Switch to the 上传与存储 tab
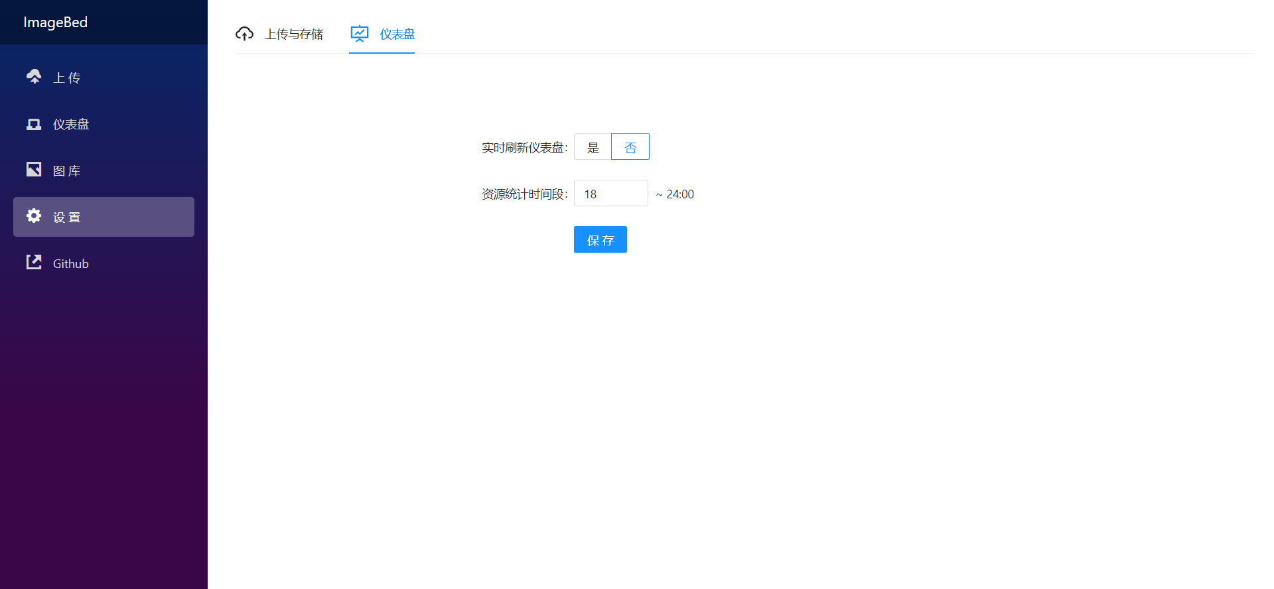The height and width of the screenshot is (589, 1274). (x=293, y=34)
